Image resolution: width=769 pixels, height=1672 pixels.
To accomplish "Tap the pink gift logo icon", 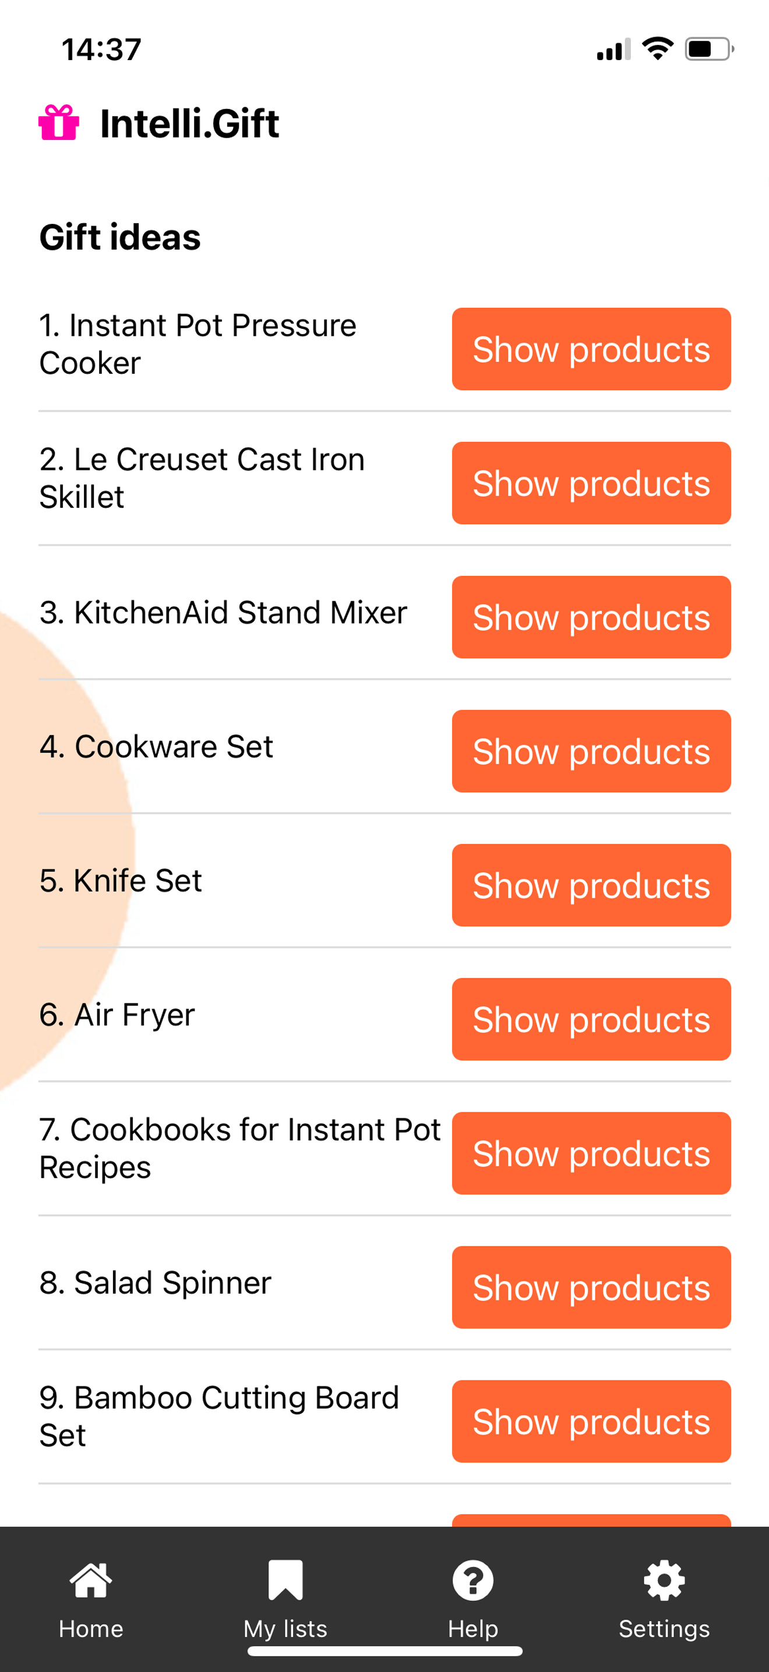I will pyautogui.click(x=59, y=122).
